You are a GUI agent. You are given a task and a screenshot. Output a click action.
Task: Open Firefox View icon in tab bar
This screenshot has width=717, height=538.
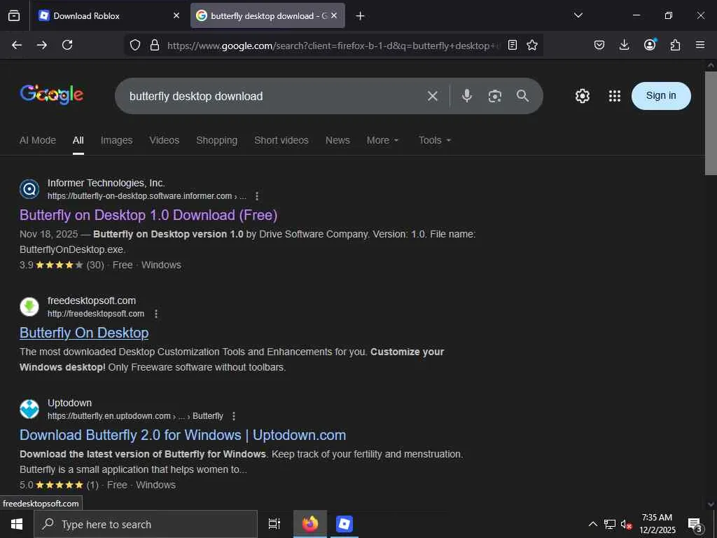click(14, 15)
